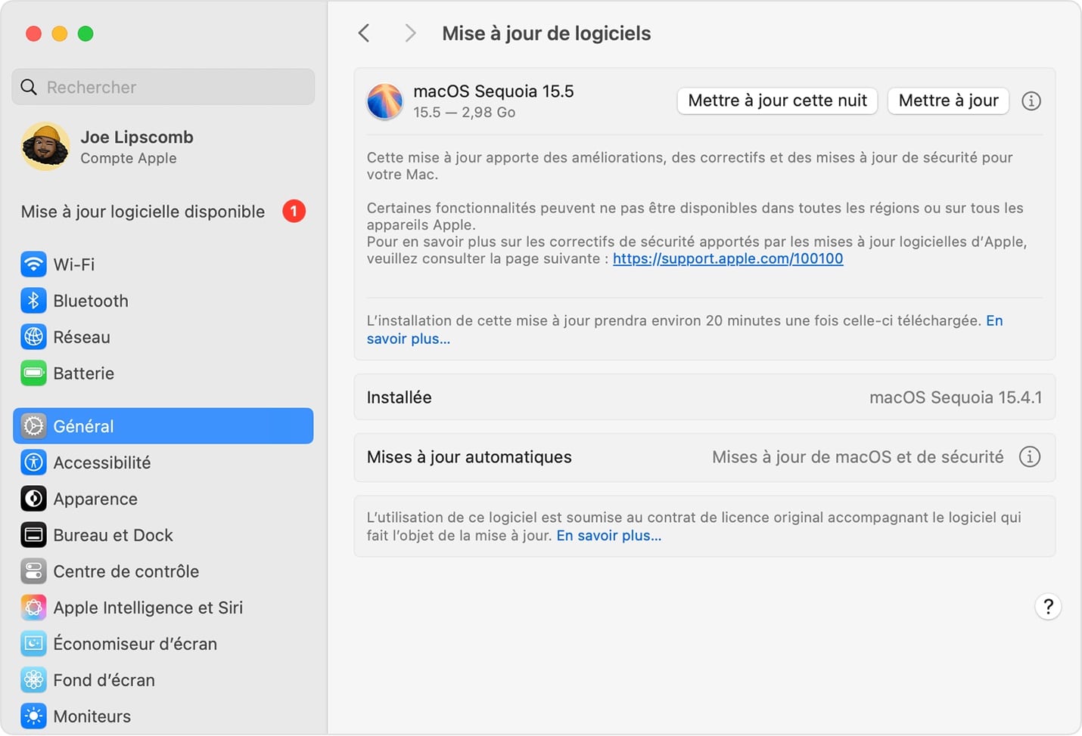Image resolution: width=1082 pixels, height=736 pixels.
Task: Click the red update notification badge
Action: point(294,212)
